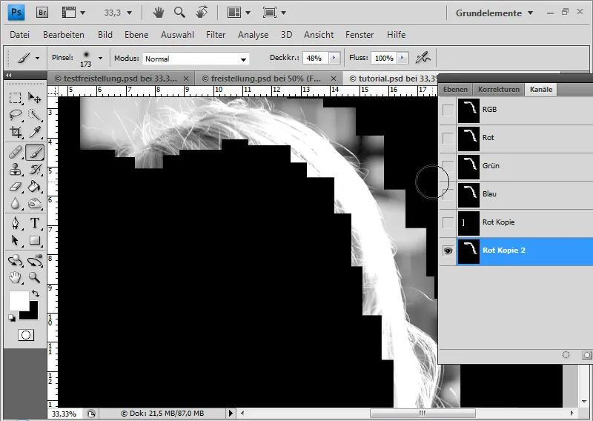Switch to the Korrekturen tab
593x421 pixels.
click(498, 90)
